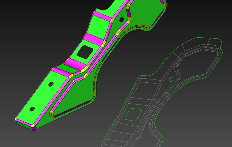
Task: Click the circular hole outline in the wireframe view
Action: click(x=171, y=79)
